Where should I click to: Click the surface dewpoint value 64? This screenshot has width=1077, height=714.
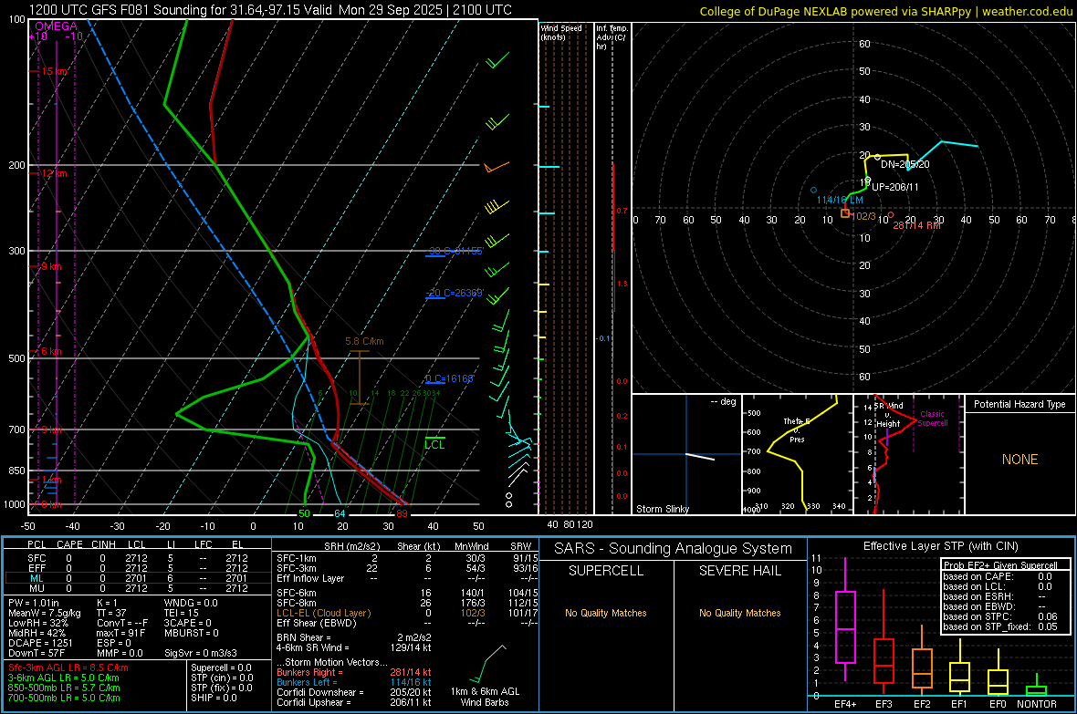point(340,513)
